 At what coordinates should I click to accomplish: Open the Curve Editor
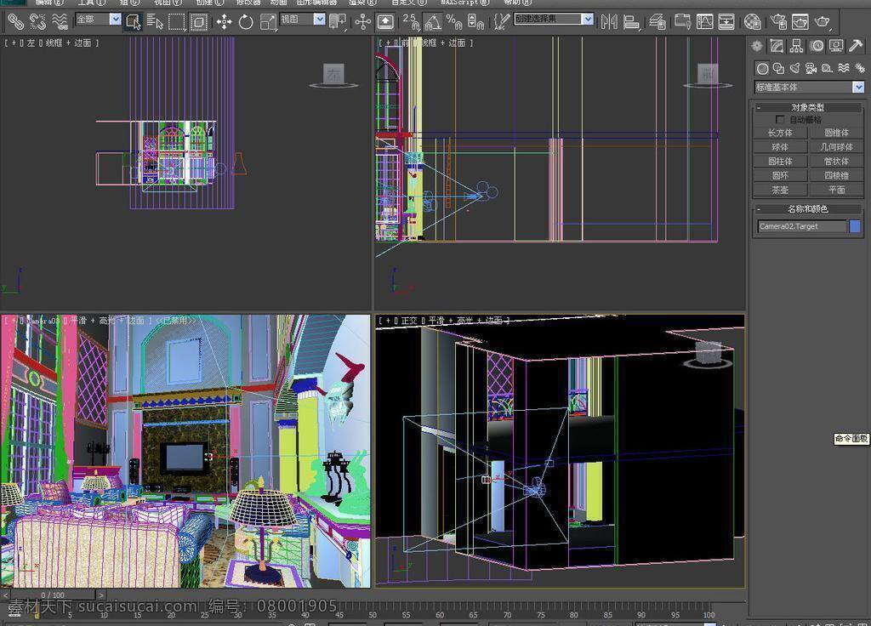click(x=704, y=21)
